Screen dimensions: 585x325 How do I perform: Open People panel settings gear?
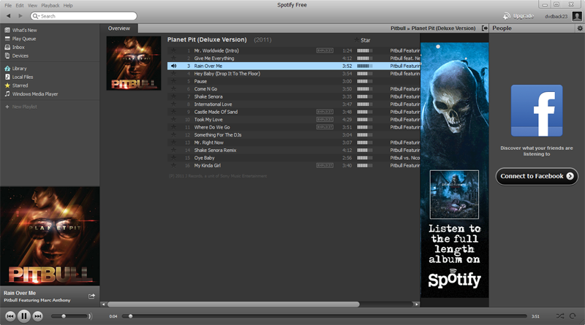[580, 28]
